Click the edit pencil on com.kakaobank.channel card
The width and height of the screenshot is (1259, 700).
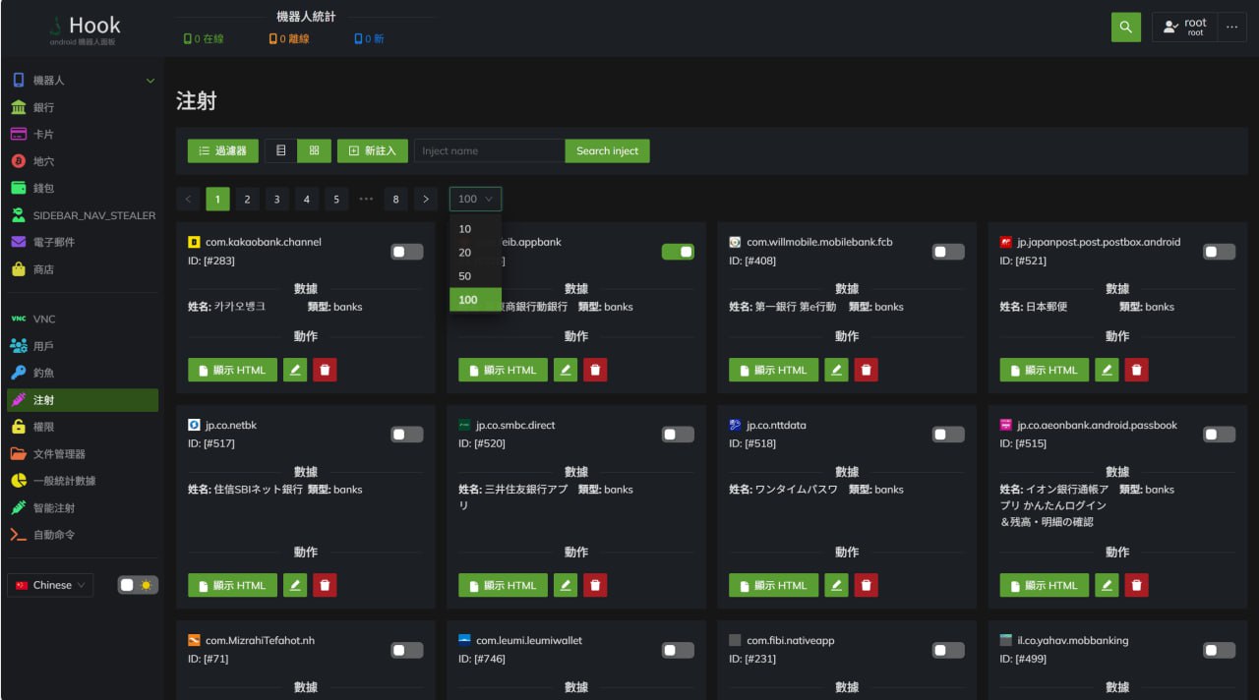295,370
